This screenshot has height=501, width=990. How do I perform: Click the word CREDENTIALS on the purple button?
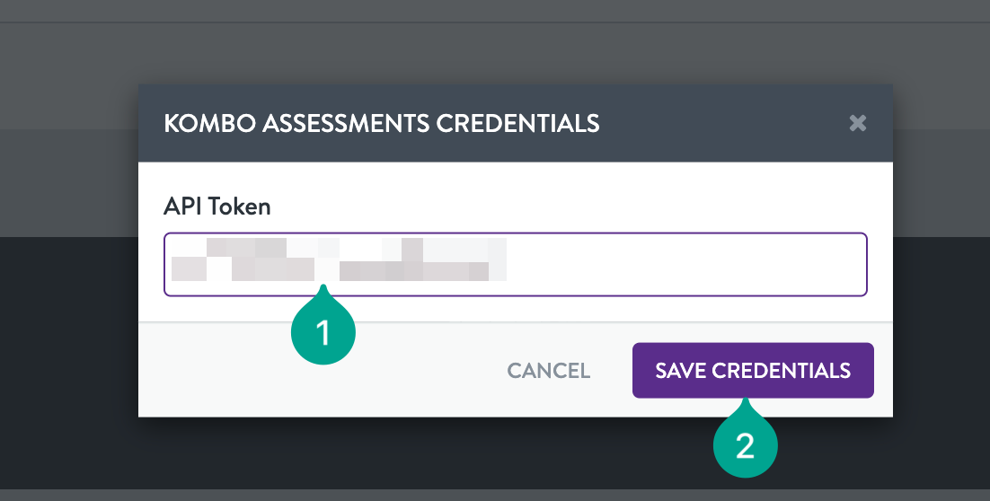click(x=781, y=371)
